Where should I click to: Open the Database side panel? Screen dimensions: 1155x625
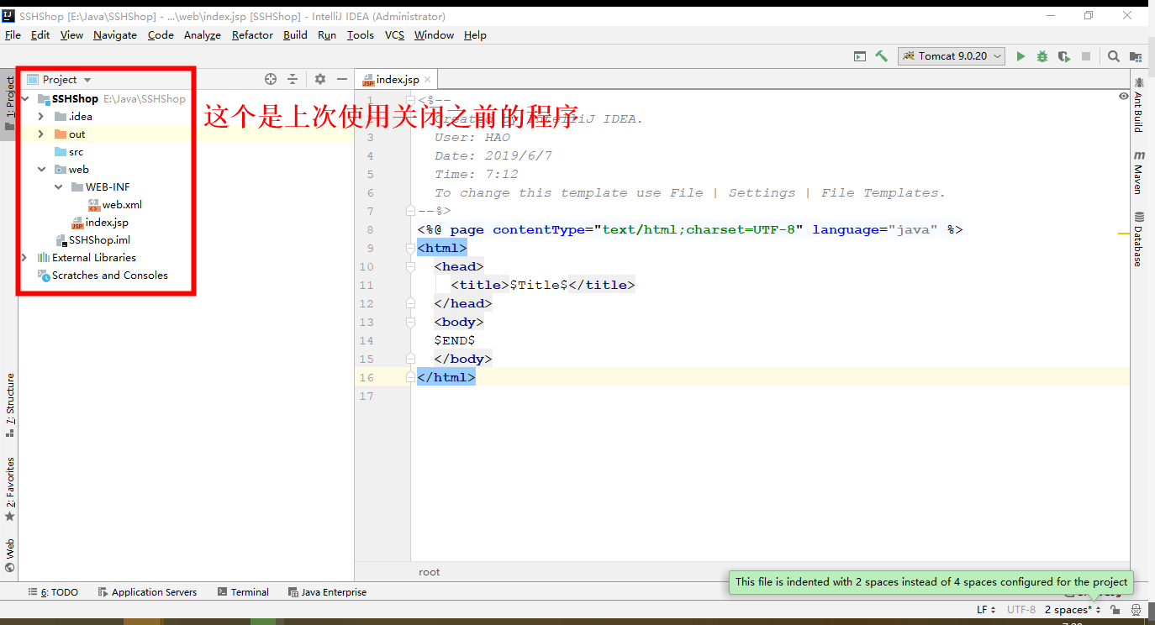[1139, 239]
